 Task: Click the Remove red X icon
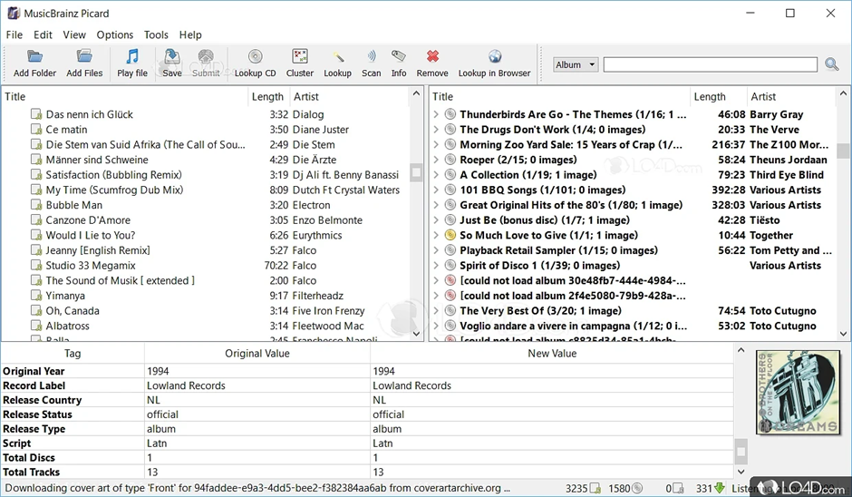click(432, 56)
